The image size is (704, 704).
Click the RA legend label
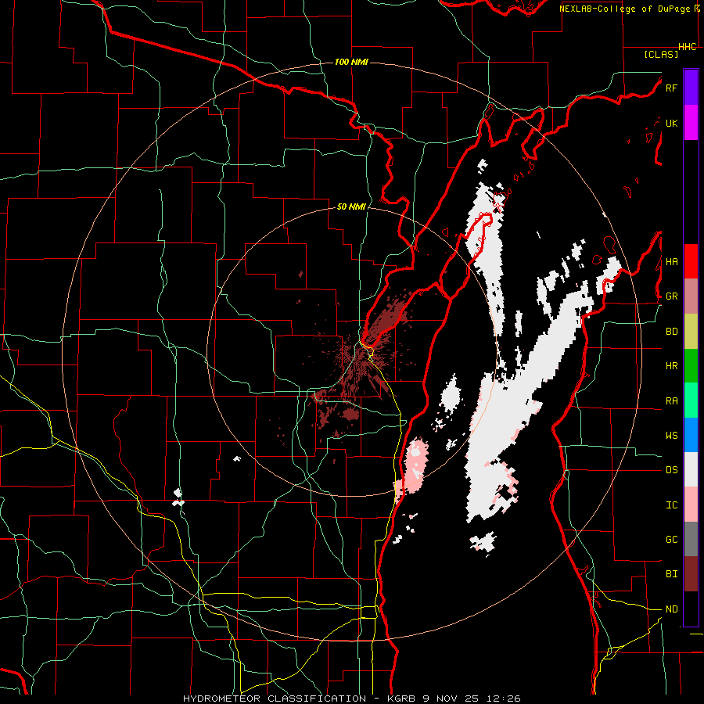pos(672,401)
